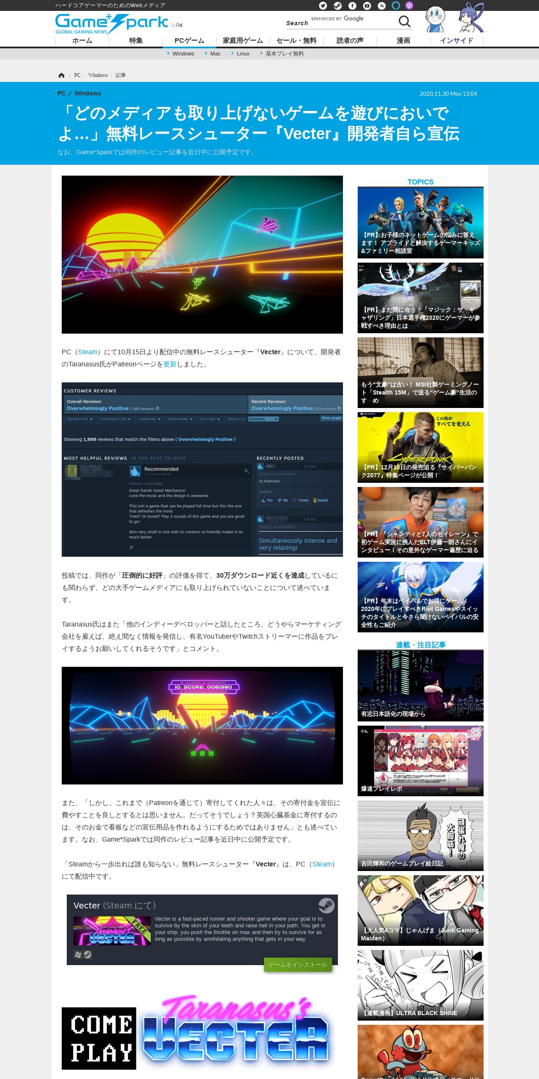Open the 爆速プレイレポ series card
The image size is (539, 1079).
coord(421,761)
